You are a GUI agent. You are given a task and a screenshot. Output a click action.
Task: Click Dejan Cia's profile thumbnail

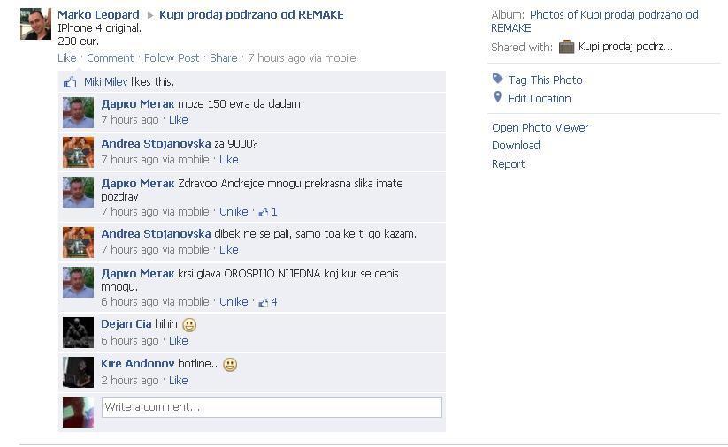pos(78,332)
